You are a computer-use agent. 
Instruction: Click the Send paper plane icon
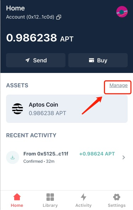27,60
